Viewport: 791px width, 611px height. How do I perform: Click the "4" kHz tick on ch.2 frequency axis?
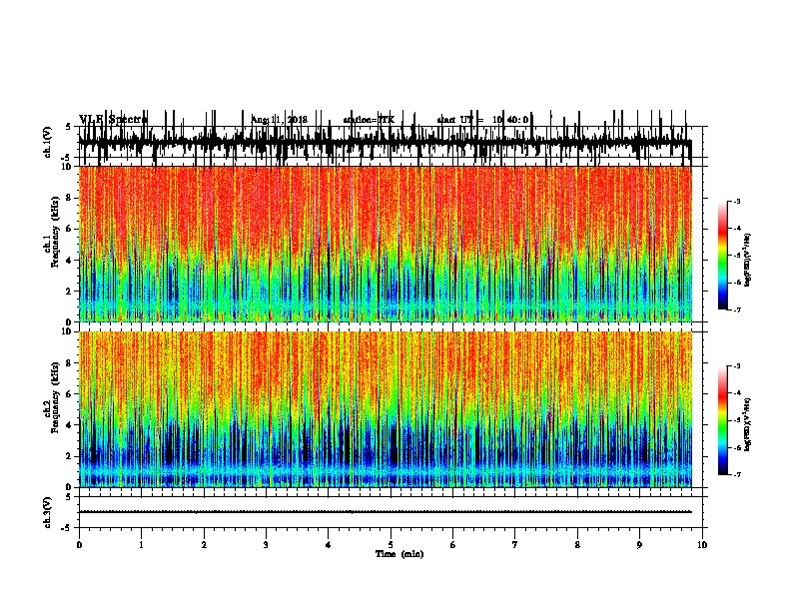(69, 425)
